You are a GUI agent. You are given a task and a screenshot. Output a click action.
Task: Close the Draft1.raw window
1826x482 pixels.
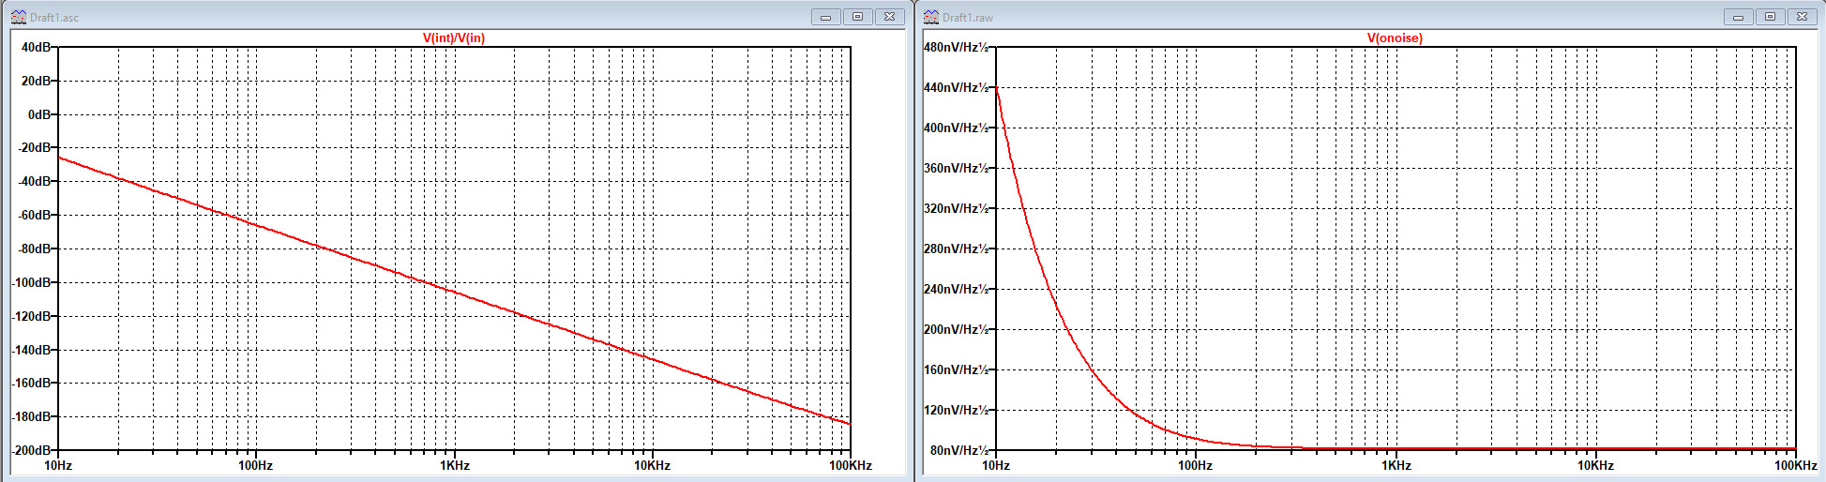click(x=1803, y=17)
